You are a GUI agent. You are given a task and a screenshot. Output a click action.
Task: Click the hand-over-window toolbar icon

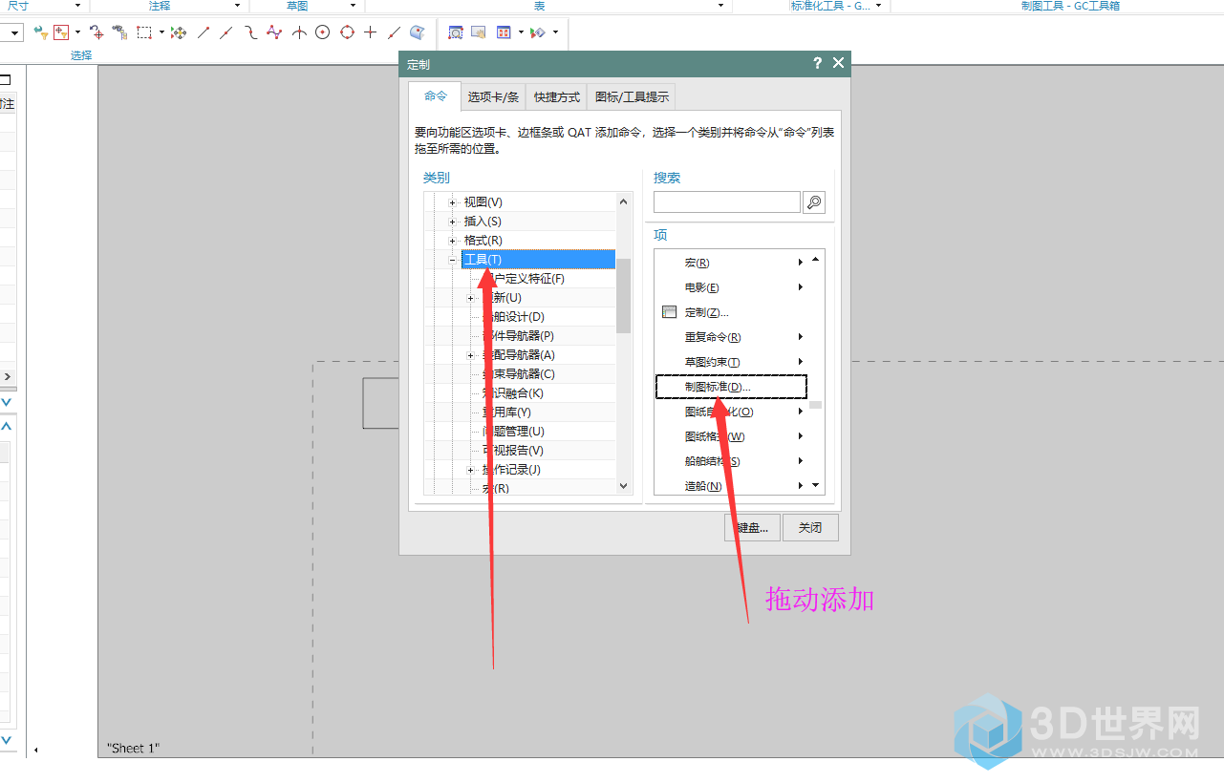pyautogui.click(x=479, y=32)
